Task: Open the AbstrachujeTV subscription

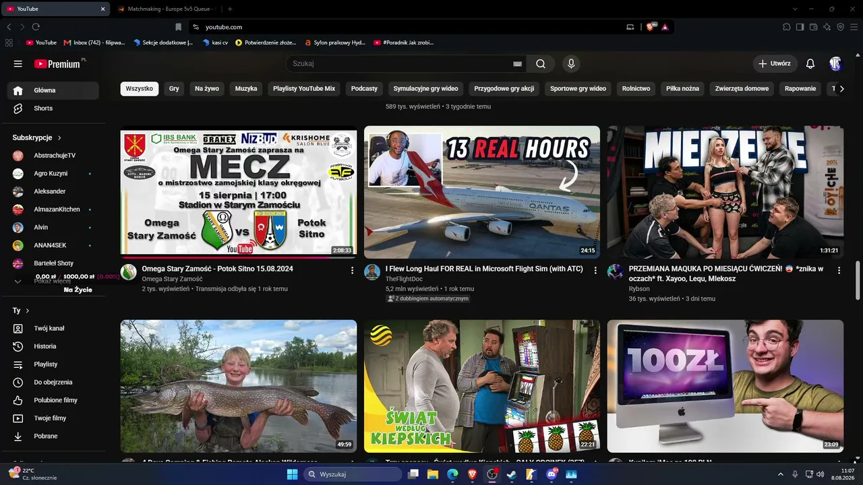Action: [53, 156]
